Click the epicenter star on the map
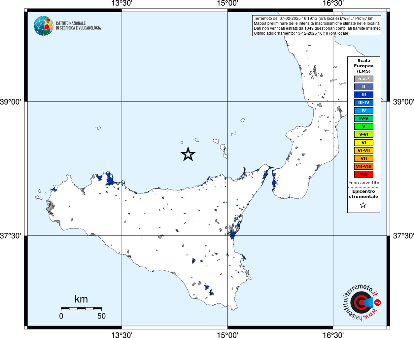Screen dimensions: 414x338 (188, 154)
